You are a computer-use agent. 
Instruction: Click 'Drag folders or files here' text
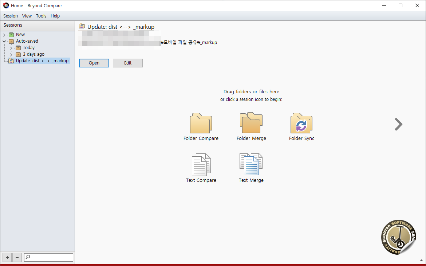[x=251, y=92]
